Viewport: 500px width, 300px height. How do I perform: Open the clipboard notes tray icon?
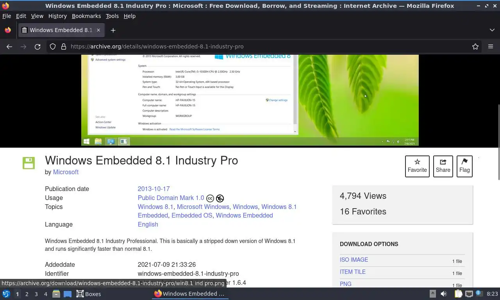(x=458, y=294)
